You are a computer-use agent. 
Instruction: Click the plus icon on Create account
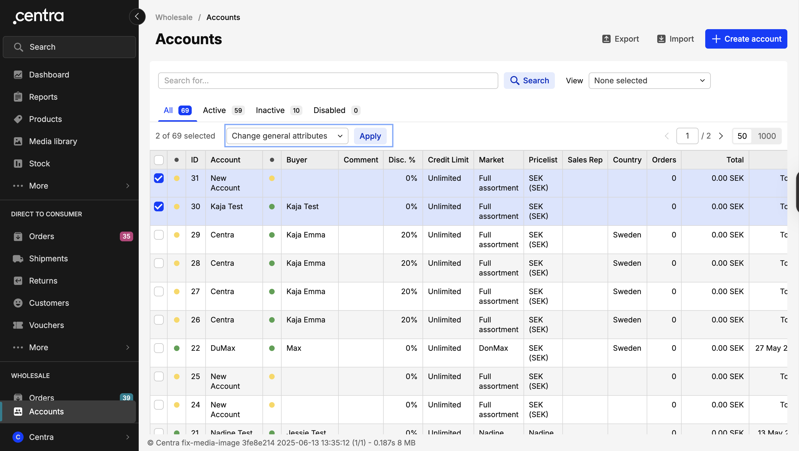(x=716, y=39)
